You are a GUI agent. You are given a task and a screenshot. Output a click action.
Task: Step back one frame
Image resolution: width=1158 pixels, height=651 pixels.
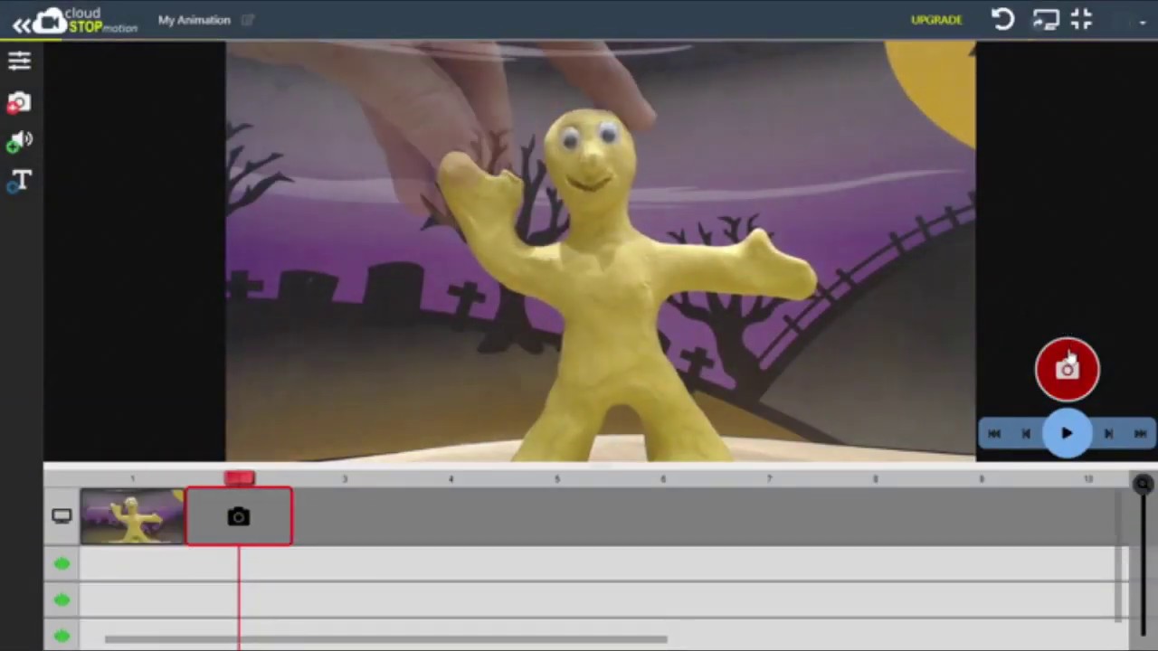pyautogui.click(x=1027, y=434)
